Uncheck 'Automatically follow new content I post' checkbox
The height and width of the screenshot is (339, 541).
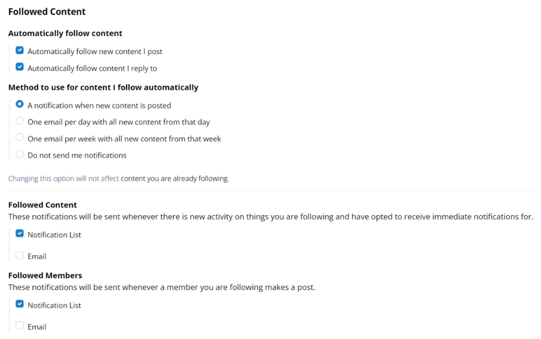tap(19, 50)
